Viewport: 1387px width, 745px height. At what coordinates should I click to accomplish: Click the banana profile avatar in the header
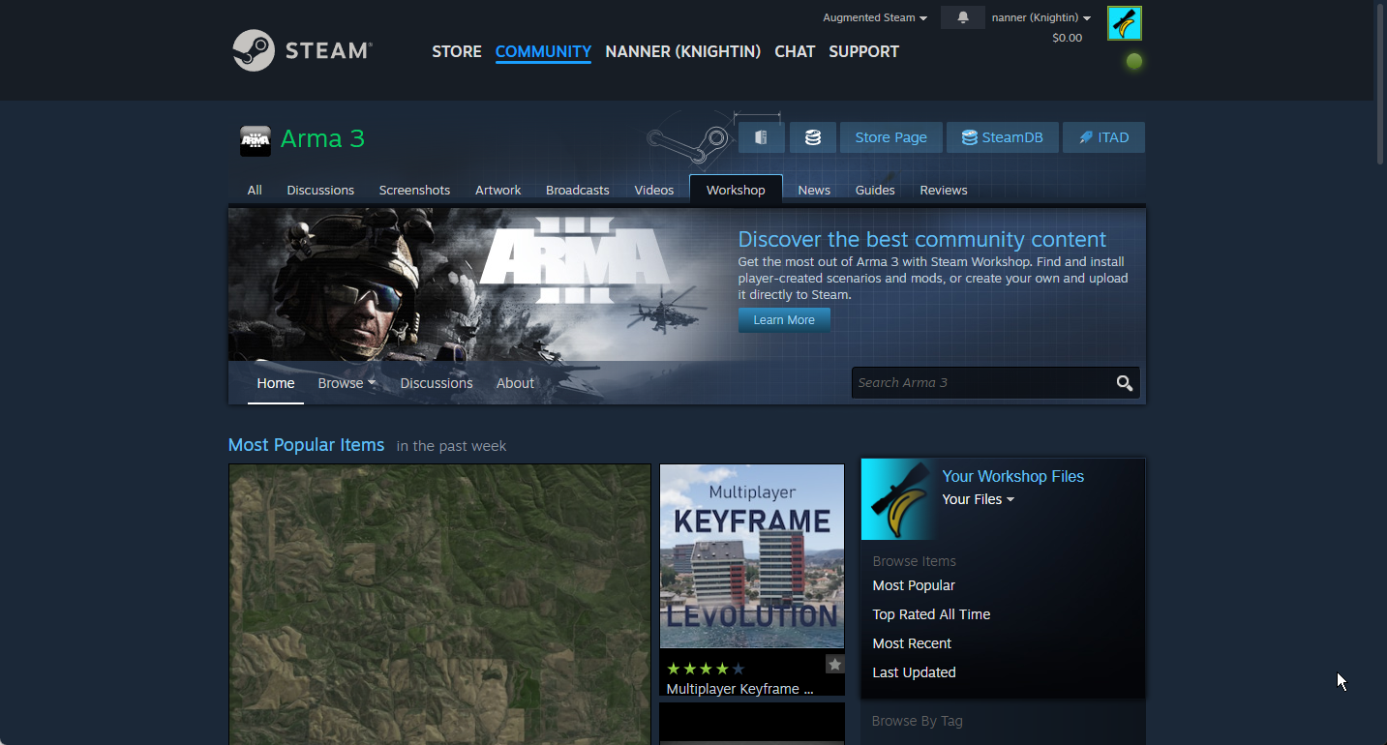[1125, 23]
